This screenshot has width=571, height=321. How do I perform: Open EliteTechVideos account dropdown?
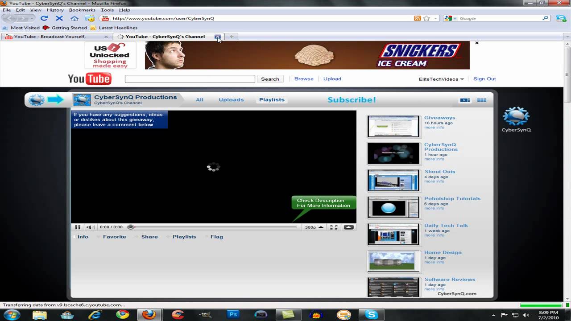[x=441, y=79]
